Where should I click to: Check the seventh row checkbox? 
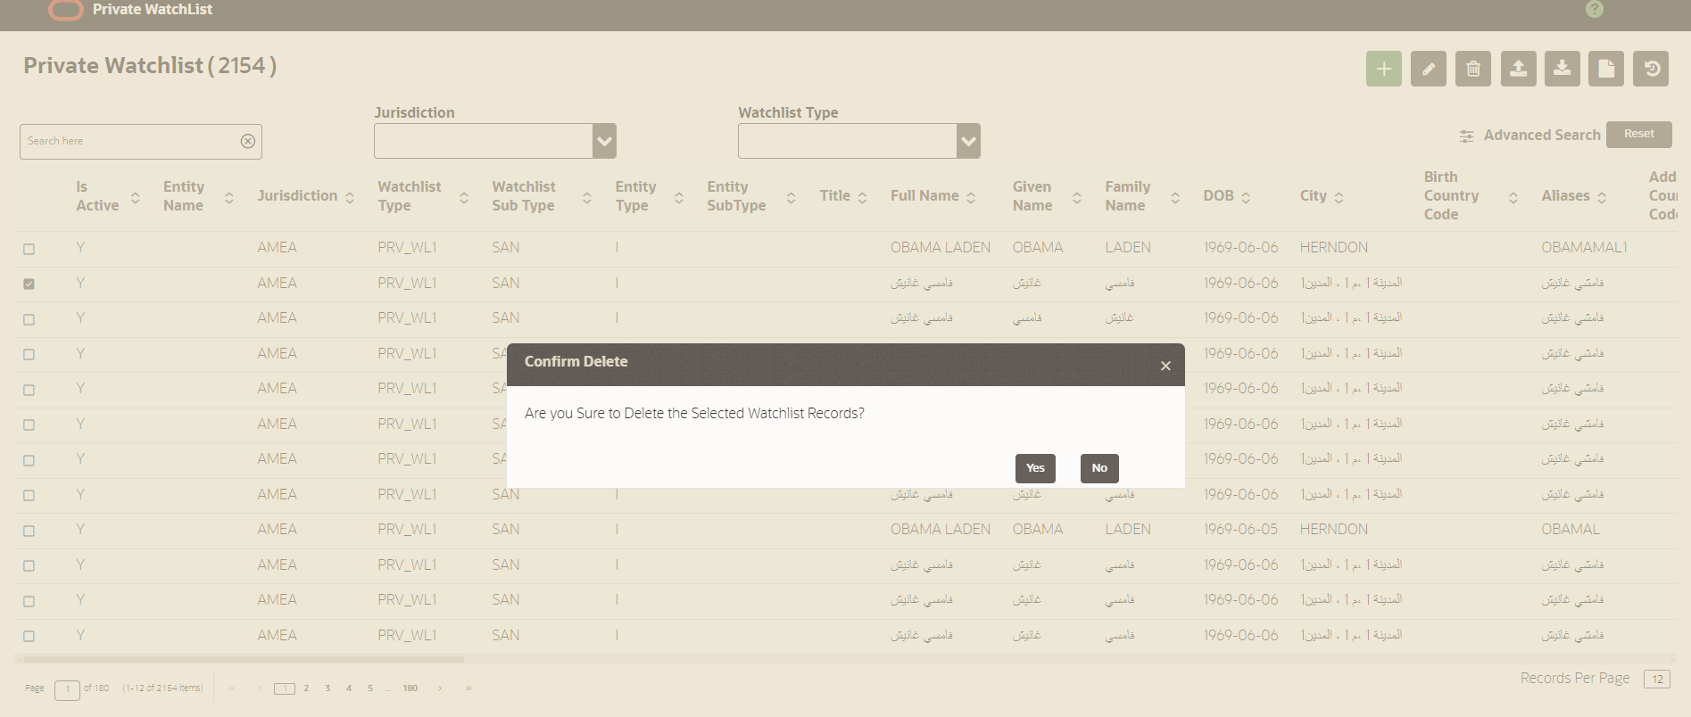click(29, 460)
